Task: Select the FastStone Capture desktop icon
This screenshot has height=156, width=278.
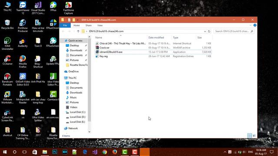Action: point(69,8)
